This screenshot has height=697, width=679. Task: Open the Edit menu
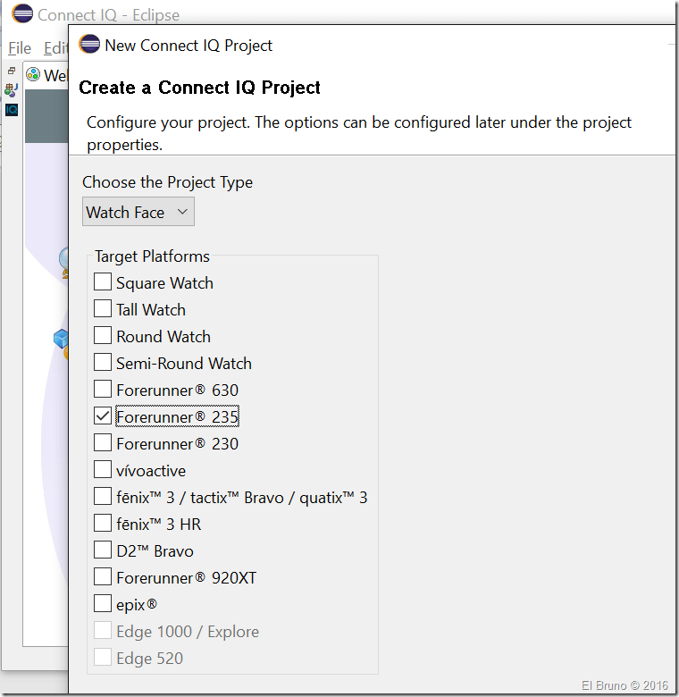point(55,48)
